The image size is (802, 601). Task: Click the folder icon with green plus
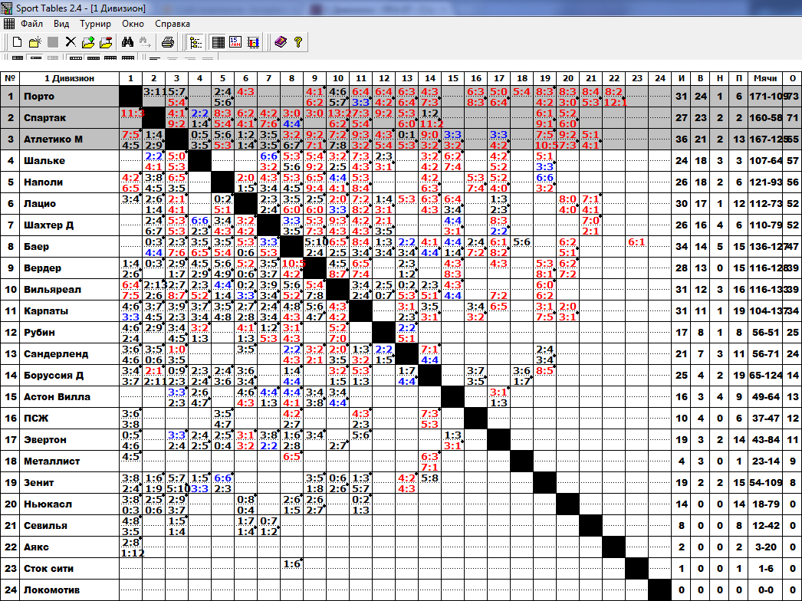(x=88, y=42)
